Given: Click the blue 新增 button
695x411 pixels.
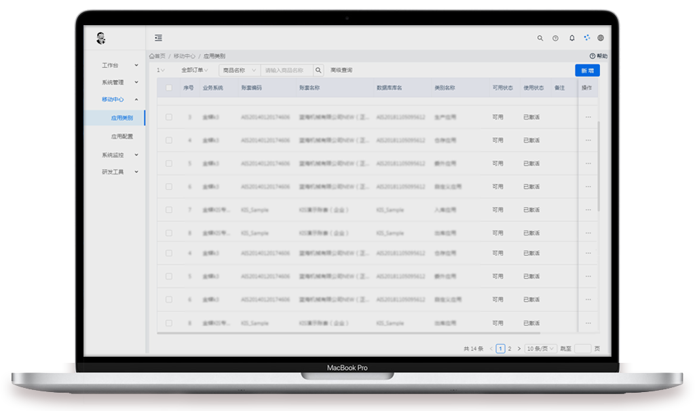Looking at the screenshot, I should click(587, 71).
